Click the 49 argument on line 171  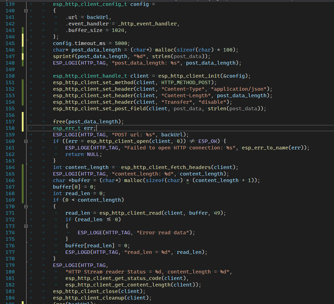[217, 213]
